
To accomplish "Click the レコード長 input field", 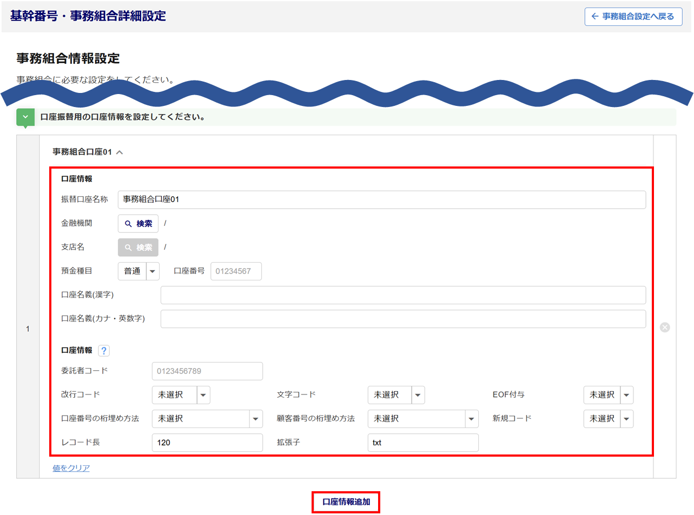I will [x=207, y=443].
